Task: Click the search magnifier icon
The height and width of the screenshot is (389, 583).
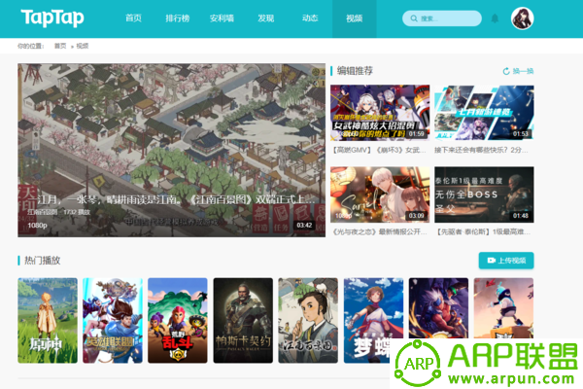Action: [x=414, y=18]
